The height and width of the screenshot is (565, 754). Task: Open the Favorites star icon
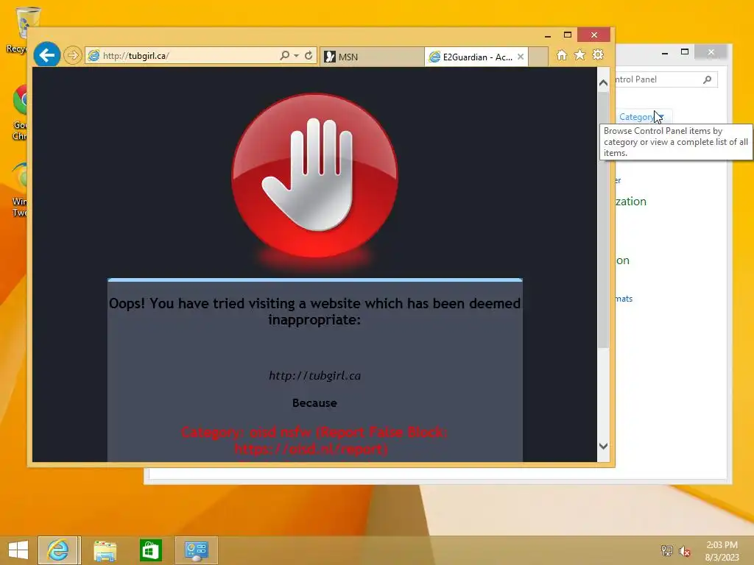pos(580,54)
